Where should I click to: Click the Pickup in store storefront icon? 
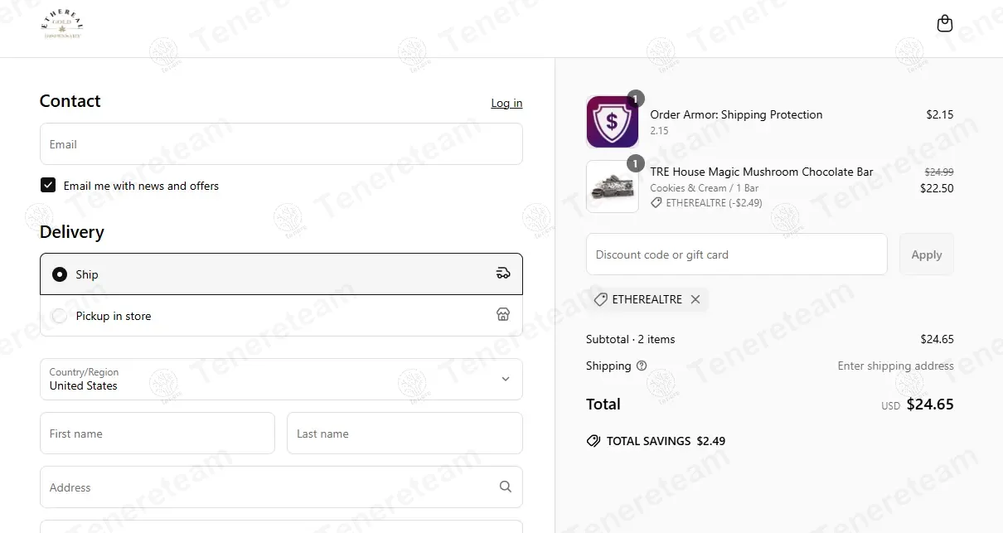click(503, 315)
